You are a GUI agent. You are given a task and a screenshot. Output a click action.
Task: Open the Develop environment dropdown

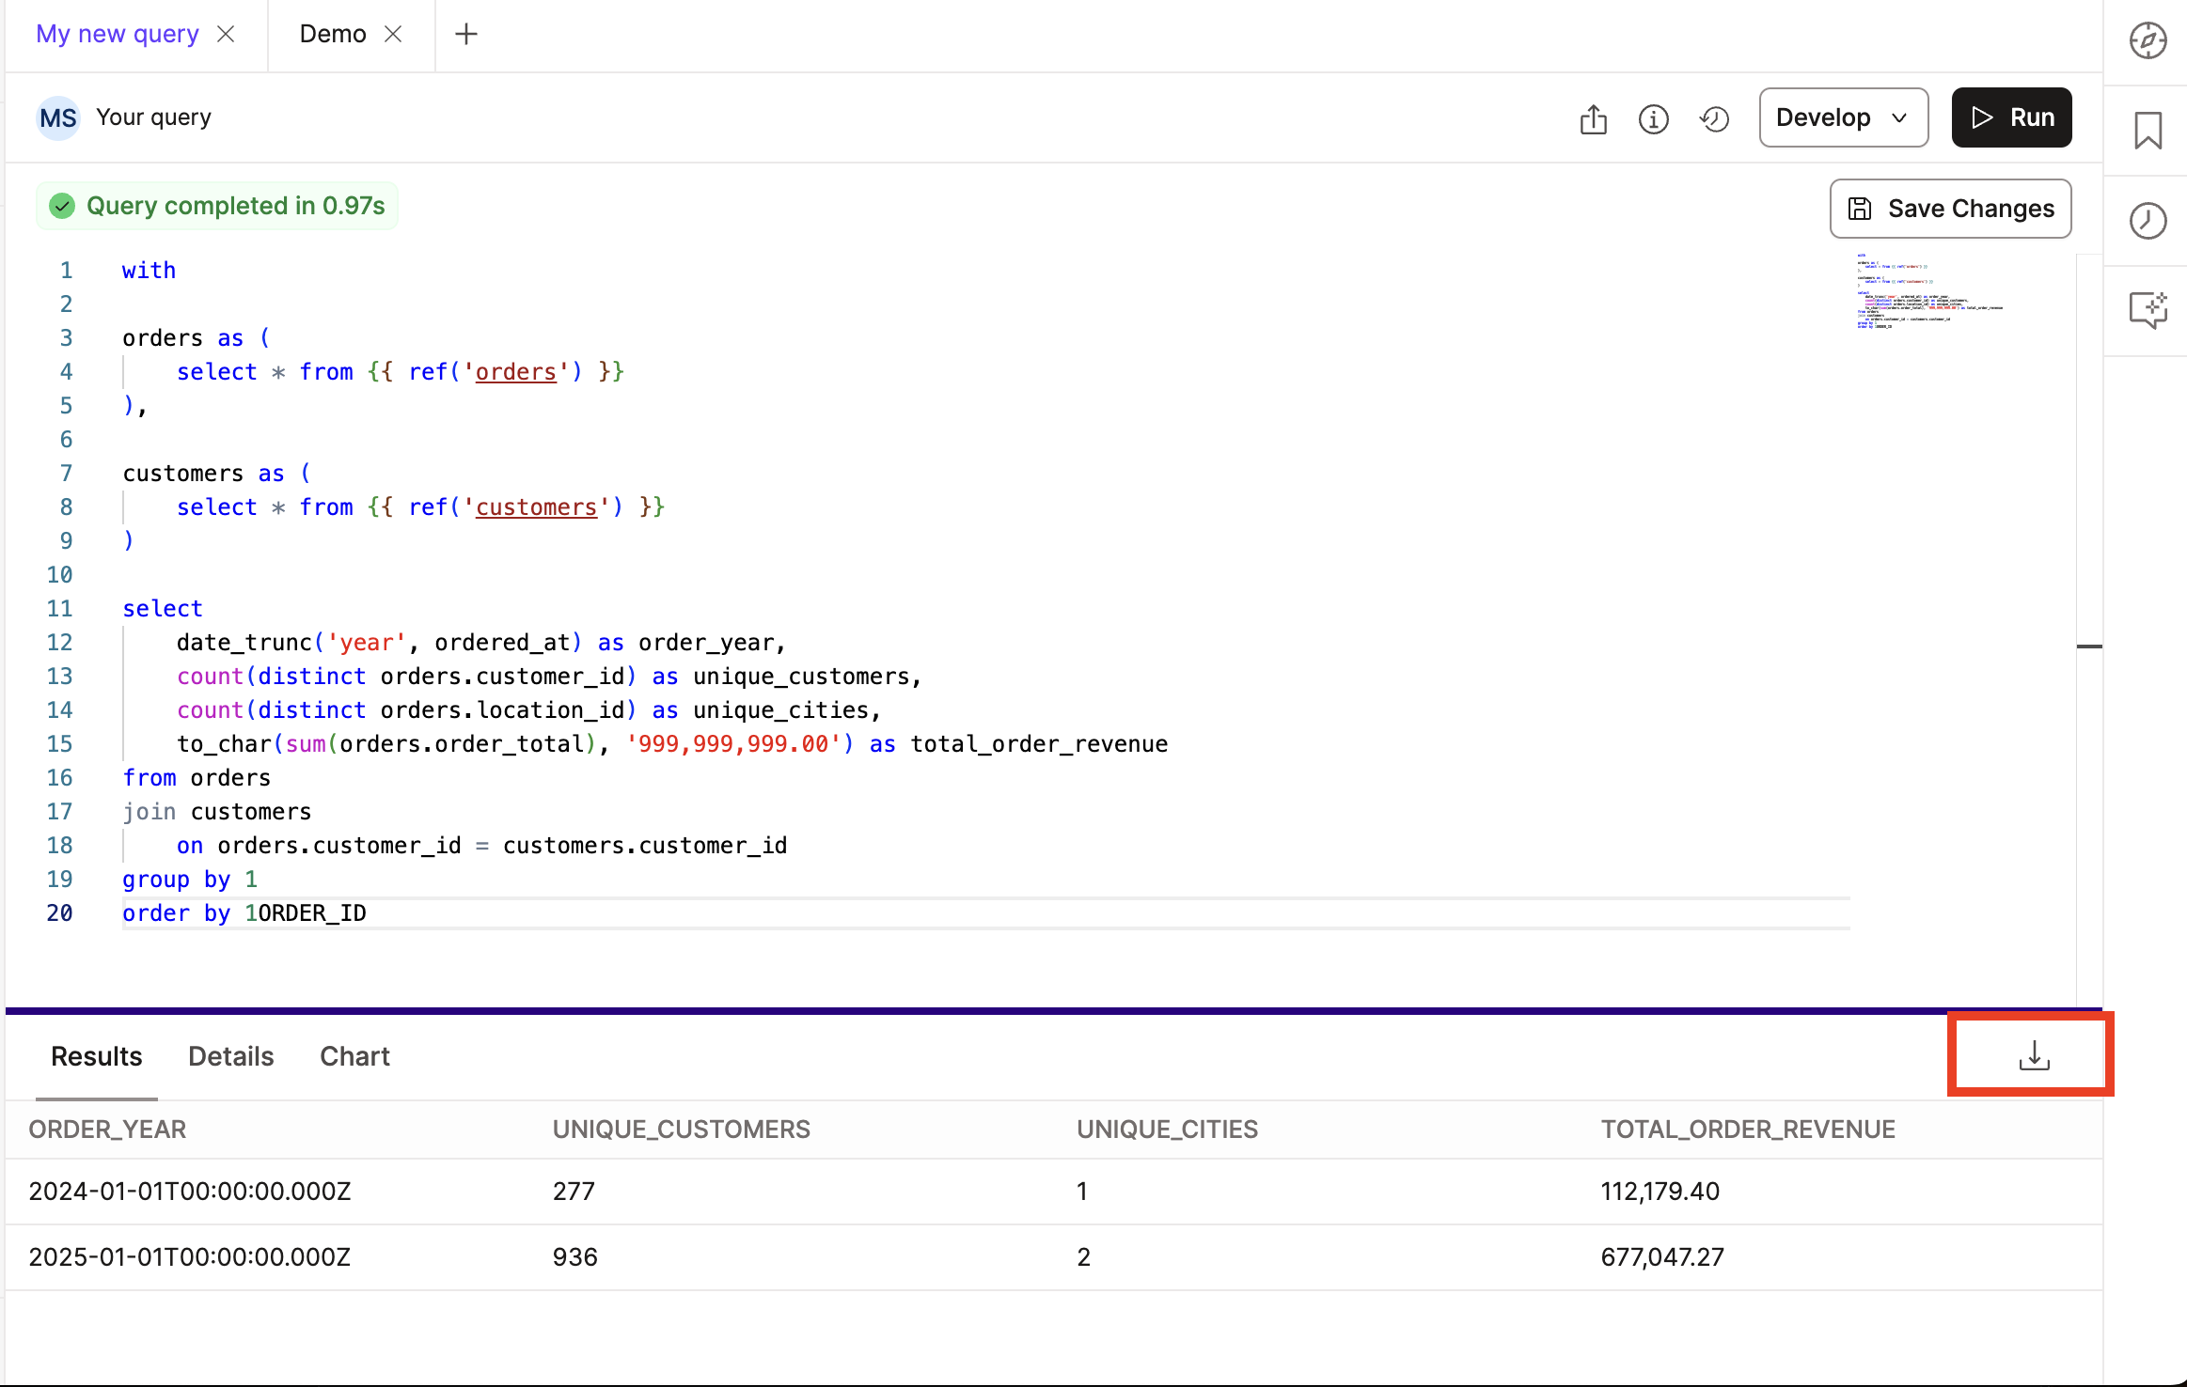(1842, 117)
